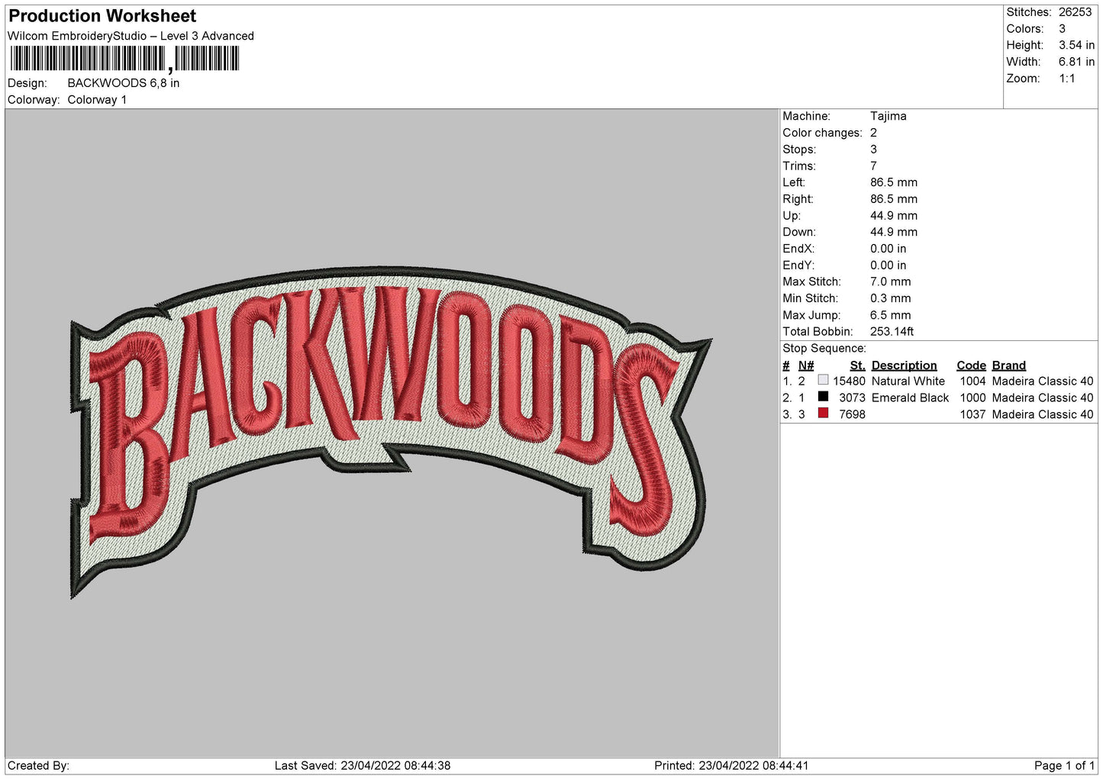Click the Height value 3.54 in

[x=1076, y=46]
